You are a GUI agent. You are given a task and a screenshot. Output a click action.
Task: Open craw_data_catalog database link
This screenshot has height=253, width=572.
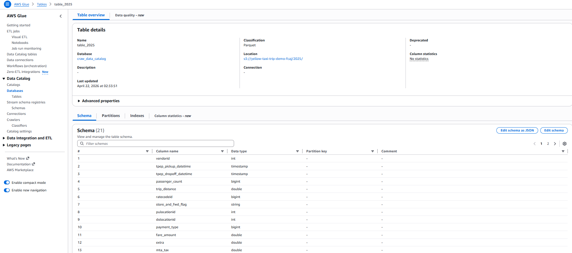click(x=91, y=59)
